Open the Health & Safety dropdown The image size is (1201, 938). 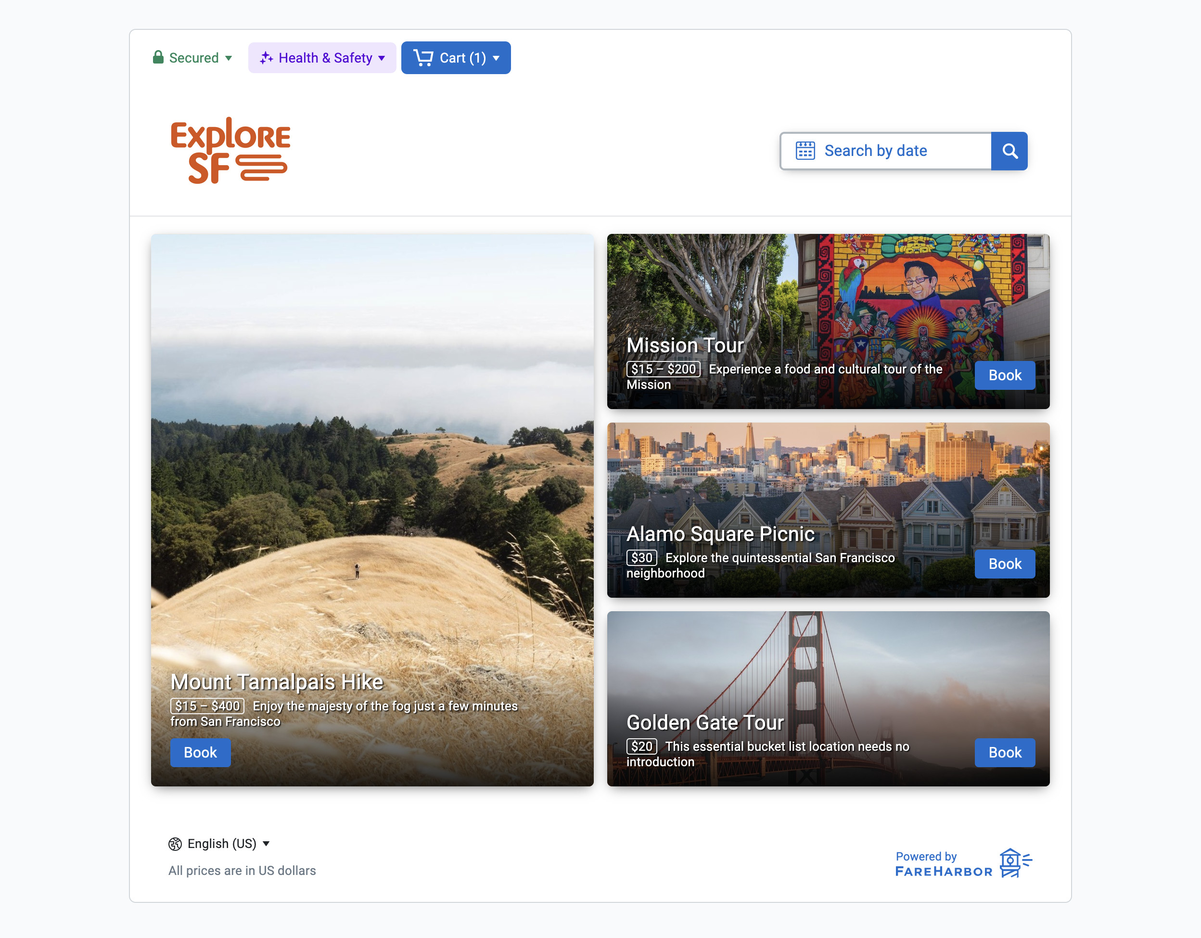[x=322, y=58]
